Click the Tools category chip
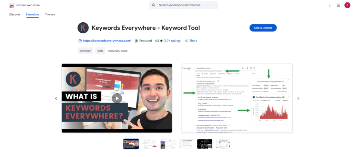Screen dimensions: 353x157 point(100,51)
